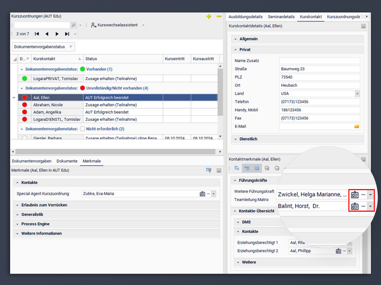
Task: Click the search magnifier icon
Action: tap(73, 26)
